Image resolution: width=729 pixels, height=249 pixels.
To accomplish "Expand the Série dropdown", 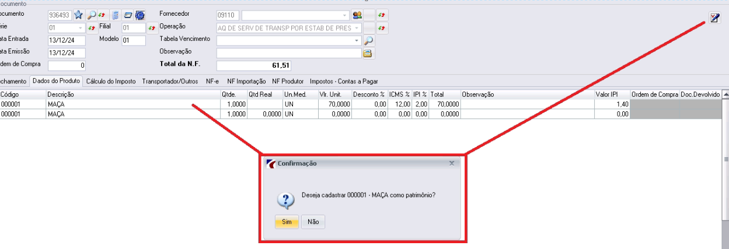I will (81, 27).
